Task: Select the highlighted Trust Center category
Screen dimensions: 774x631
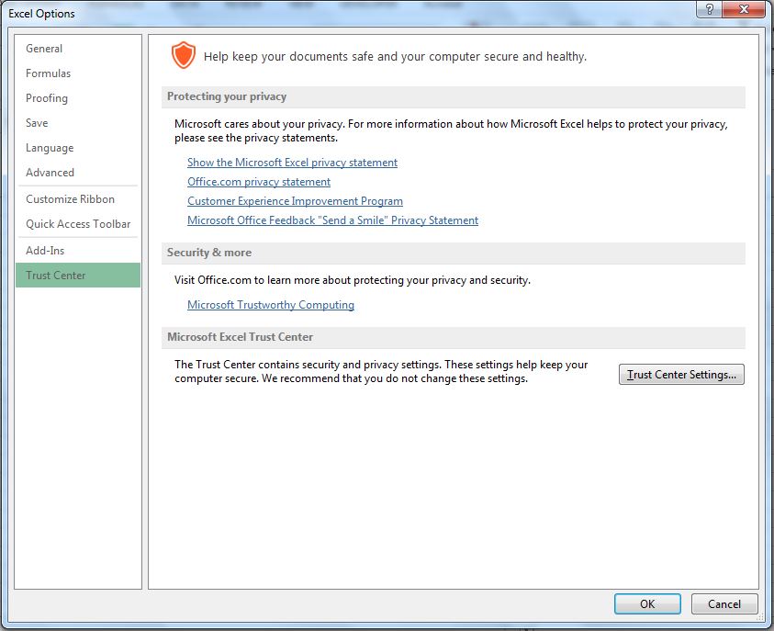Action: (55, 276)
